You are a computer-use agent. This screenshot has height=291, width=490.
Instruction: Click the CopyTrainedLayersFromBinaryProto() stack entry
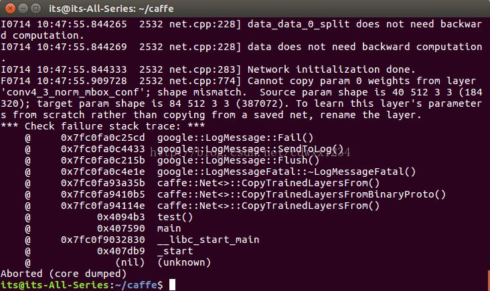tap(301, 194)
